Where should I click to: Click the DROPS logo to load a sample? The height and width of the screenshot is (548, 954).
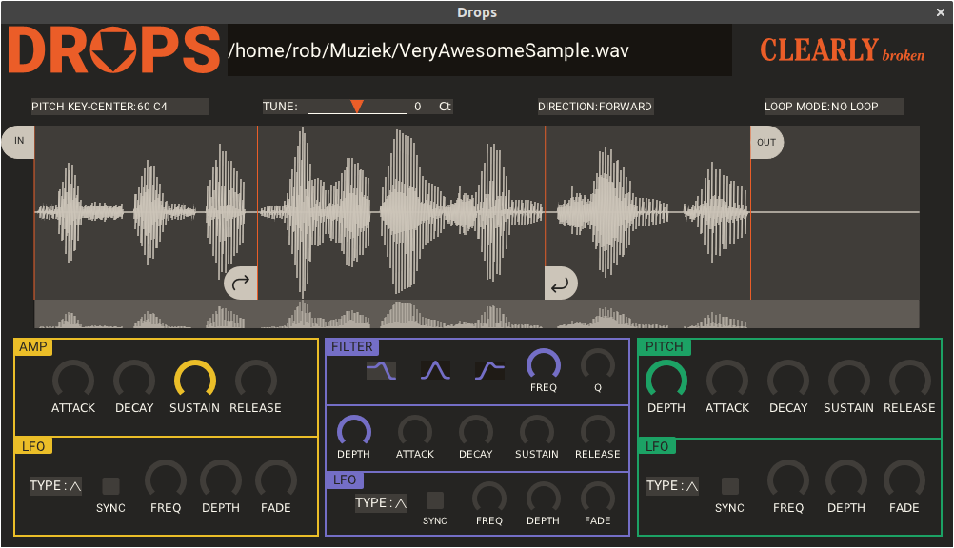[113, 49]
